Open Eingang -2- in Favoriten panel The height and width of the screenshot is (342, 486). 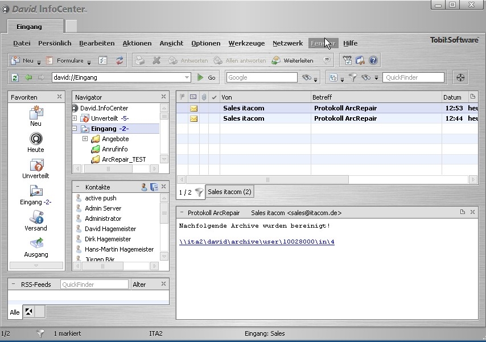(x=36, y=195)
